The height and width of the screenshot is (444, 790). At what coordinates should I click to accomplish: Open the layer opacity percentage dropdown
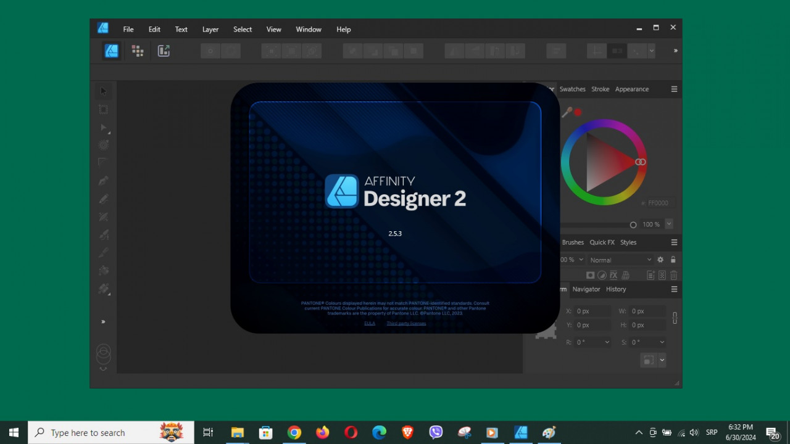581,260
